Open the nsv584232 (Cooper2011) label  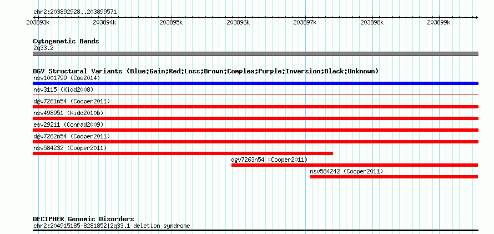tap(70, 148)
